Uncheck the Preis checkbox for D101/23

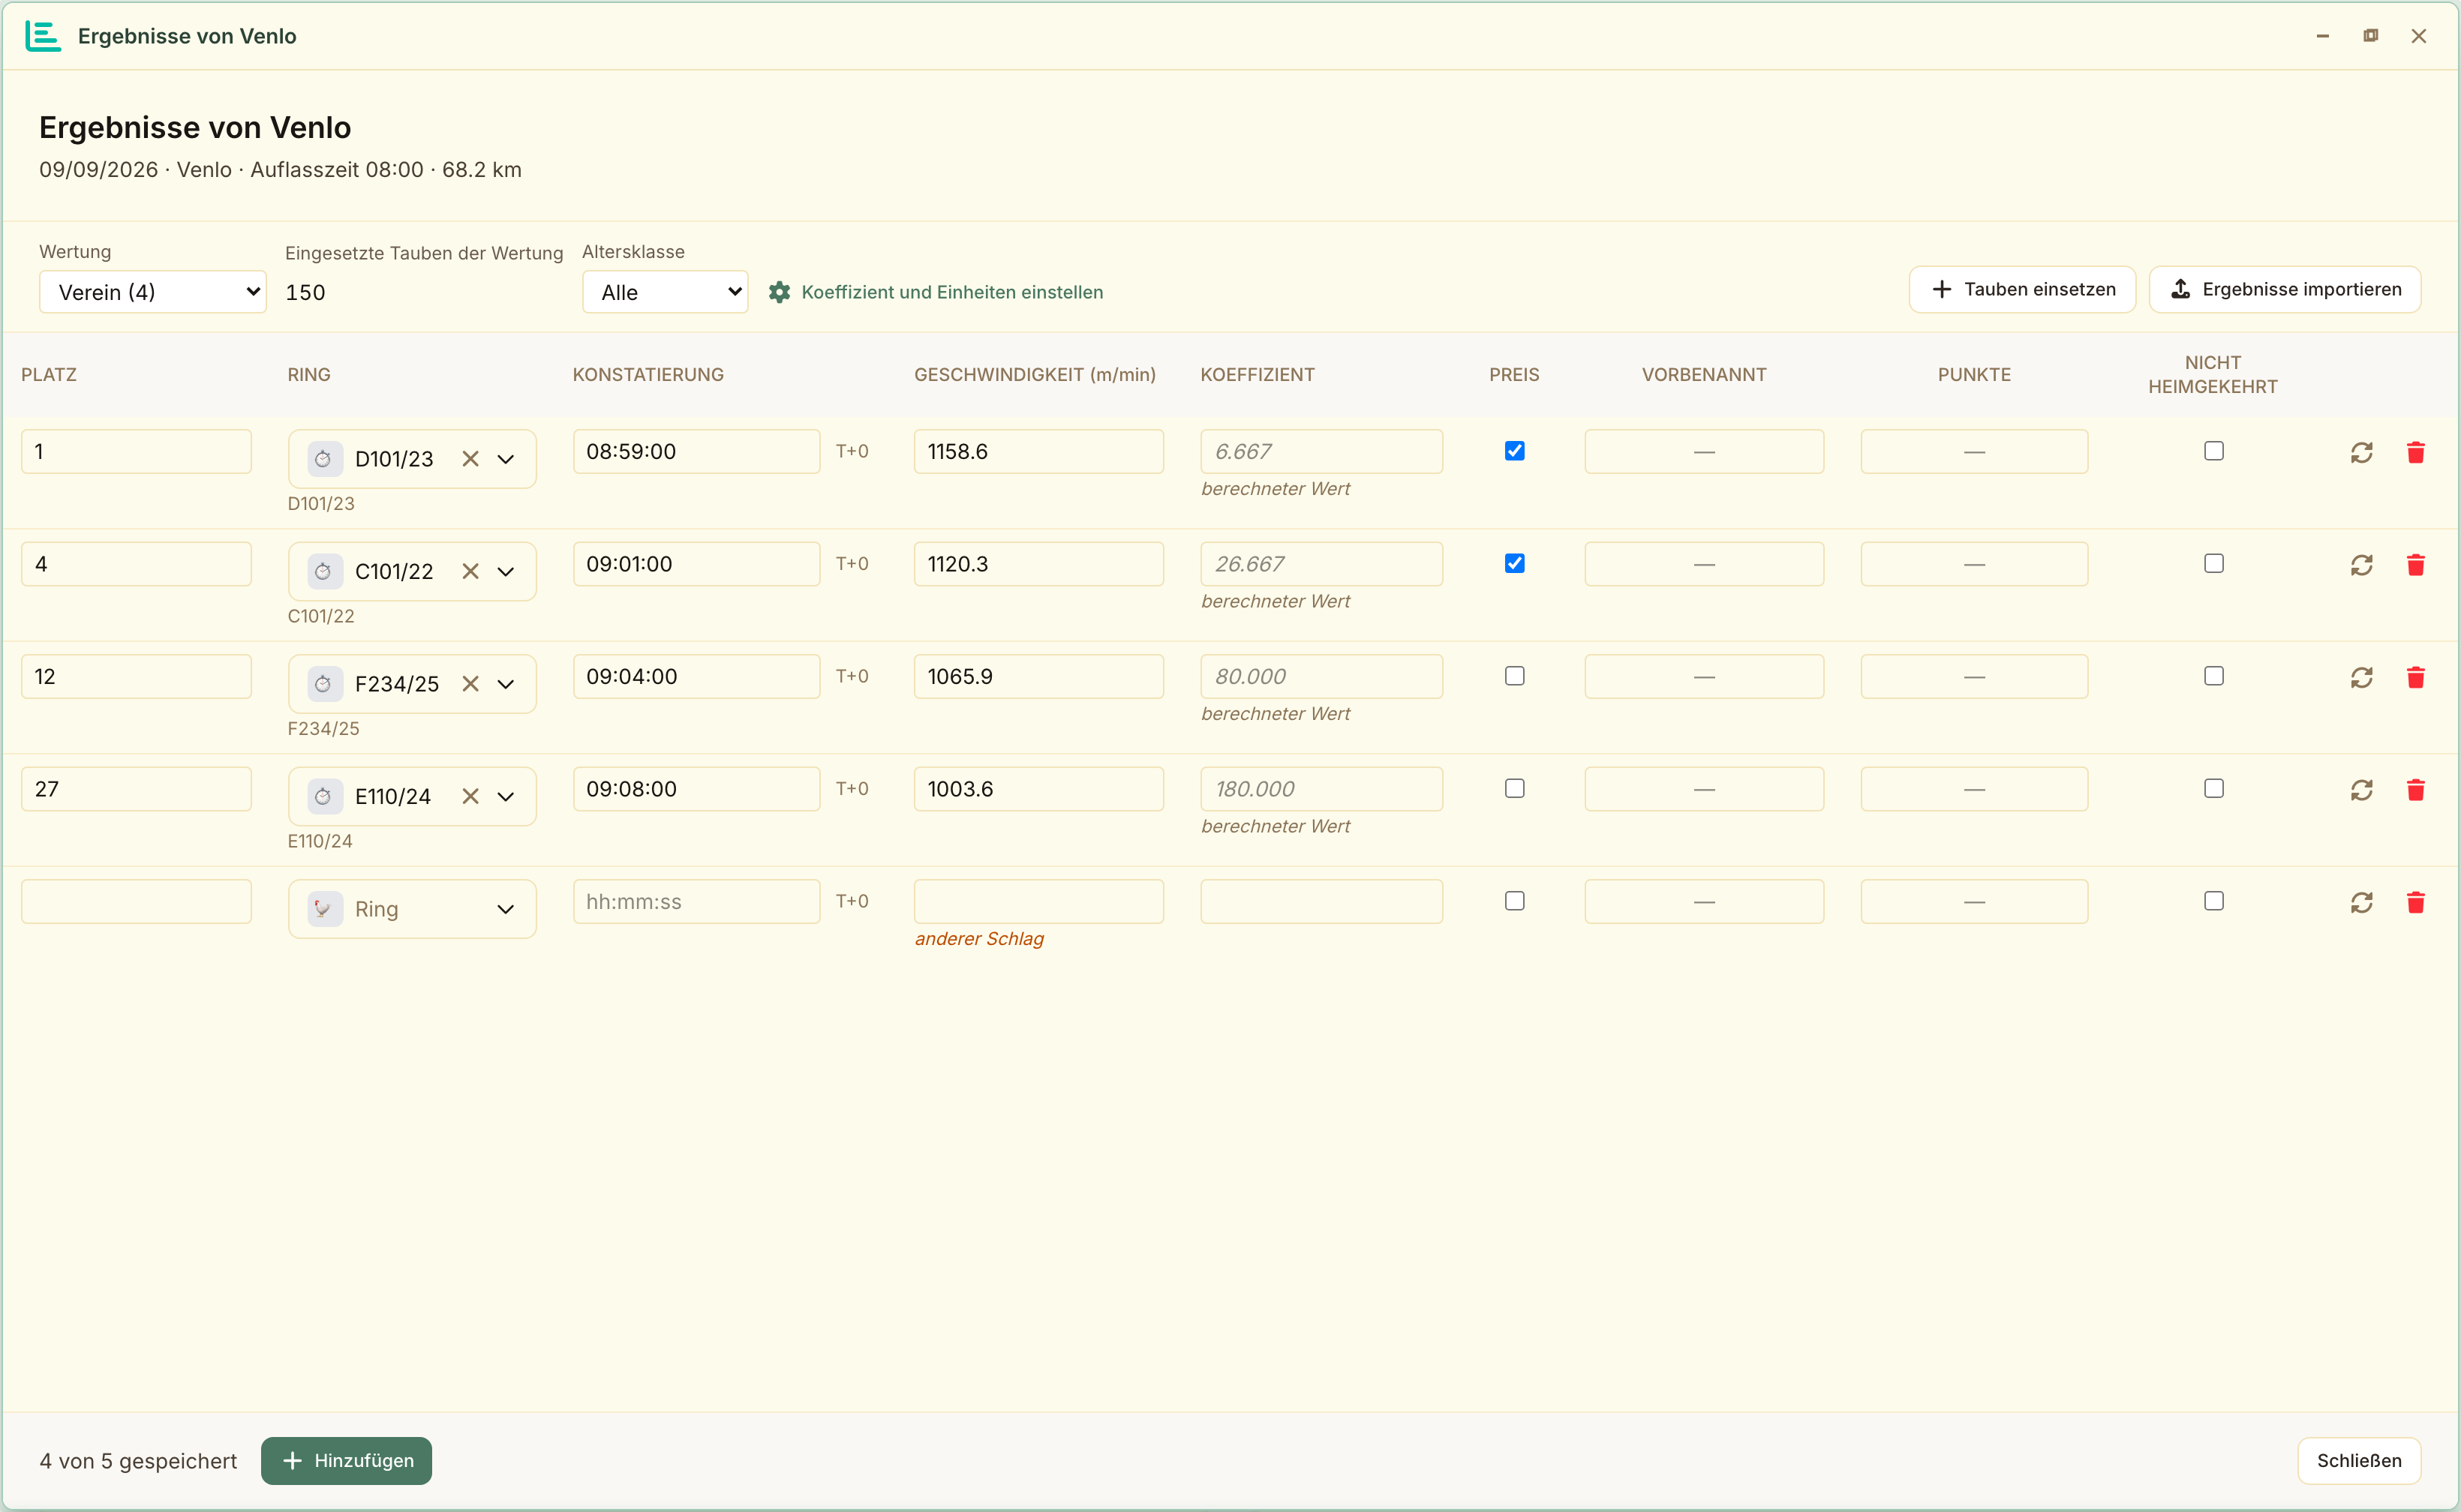pyautogui.click(x=1513, y=451)
